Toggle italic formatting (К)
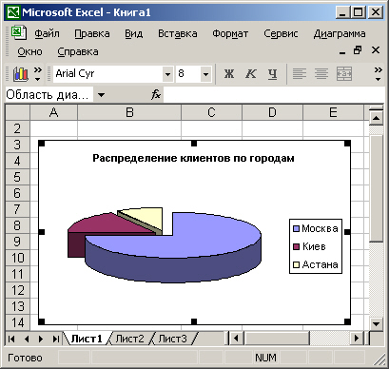Viewport: 389px width, 369px height. (x=250, y=74)
